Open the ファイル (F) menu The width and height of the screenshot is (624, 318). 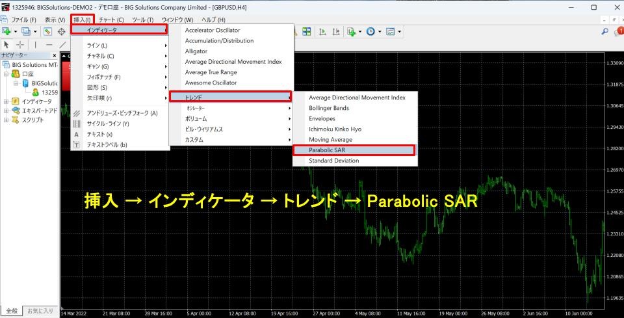[23, 20]
